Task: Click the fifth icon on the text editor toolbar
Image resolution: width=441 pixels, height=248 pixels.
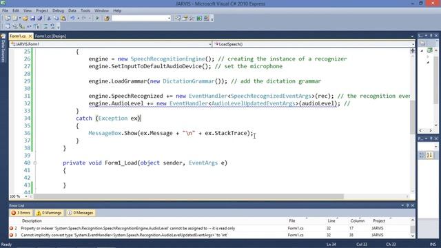Action: [x=37, y=26]
